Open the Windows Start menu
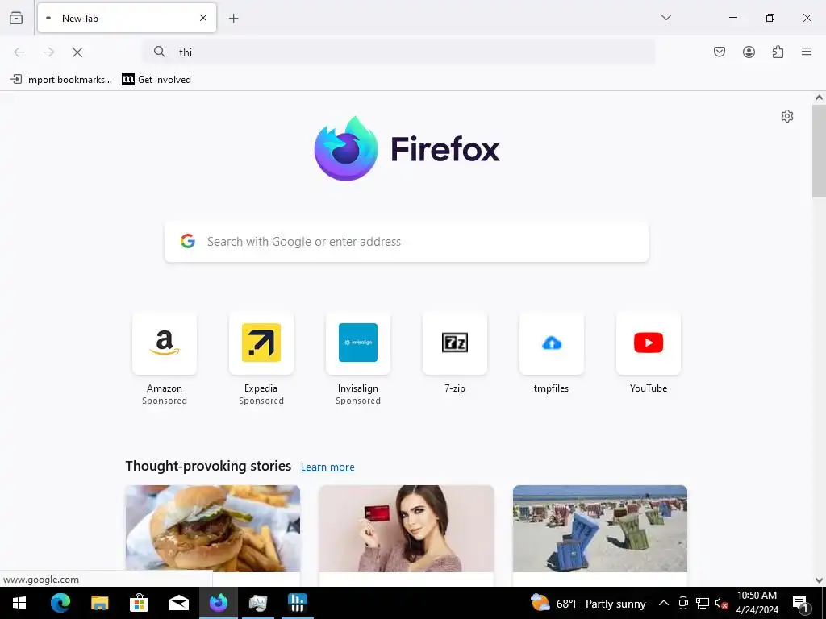 [19, 603]
